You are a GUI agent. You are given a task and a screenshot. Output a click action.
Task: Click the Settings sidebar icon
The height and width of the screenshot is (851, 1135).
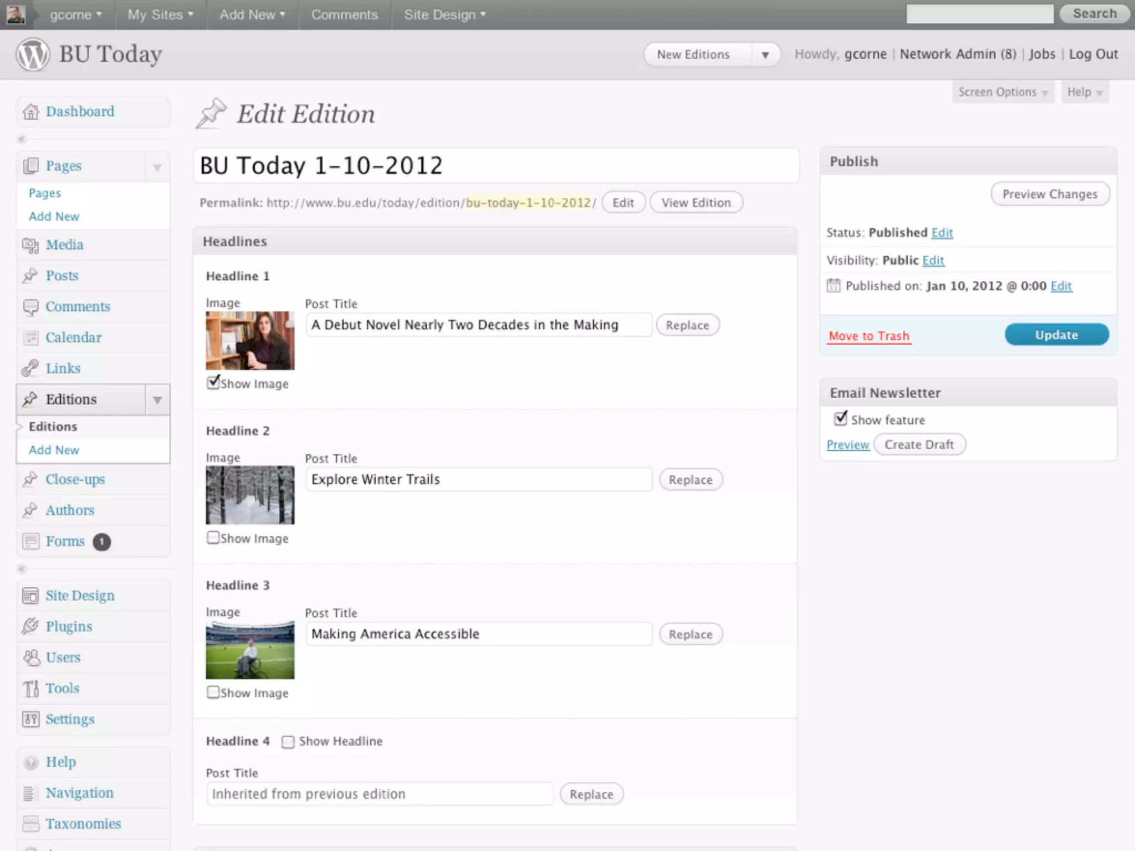(x=31, y=719)
